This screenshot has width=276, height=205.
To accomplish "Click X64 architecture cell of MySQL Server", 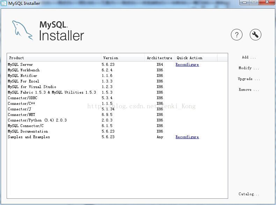I will (x=160, y=64).
